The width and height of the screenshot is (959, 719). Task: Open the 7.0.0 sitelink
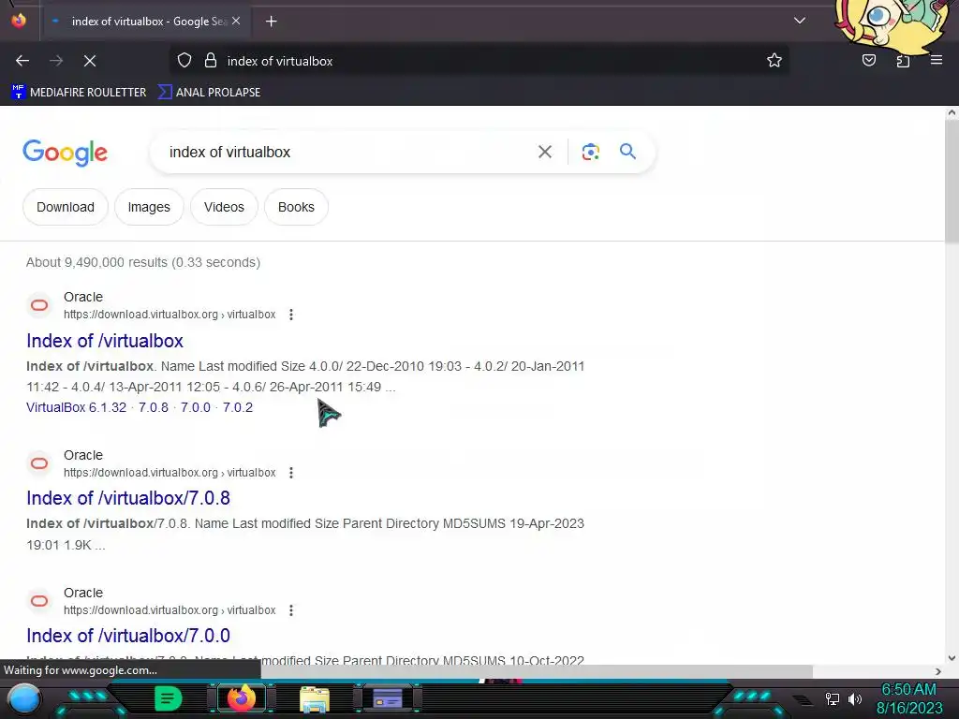click(x=195, y=407)
